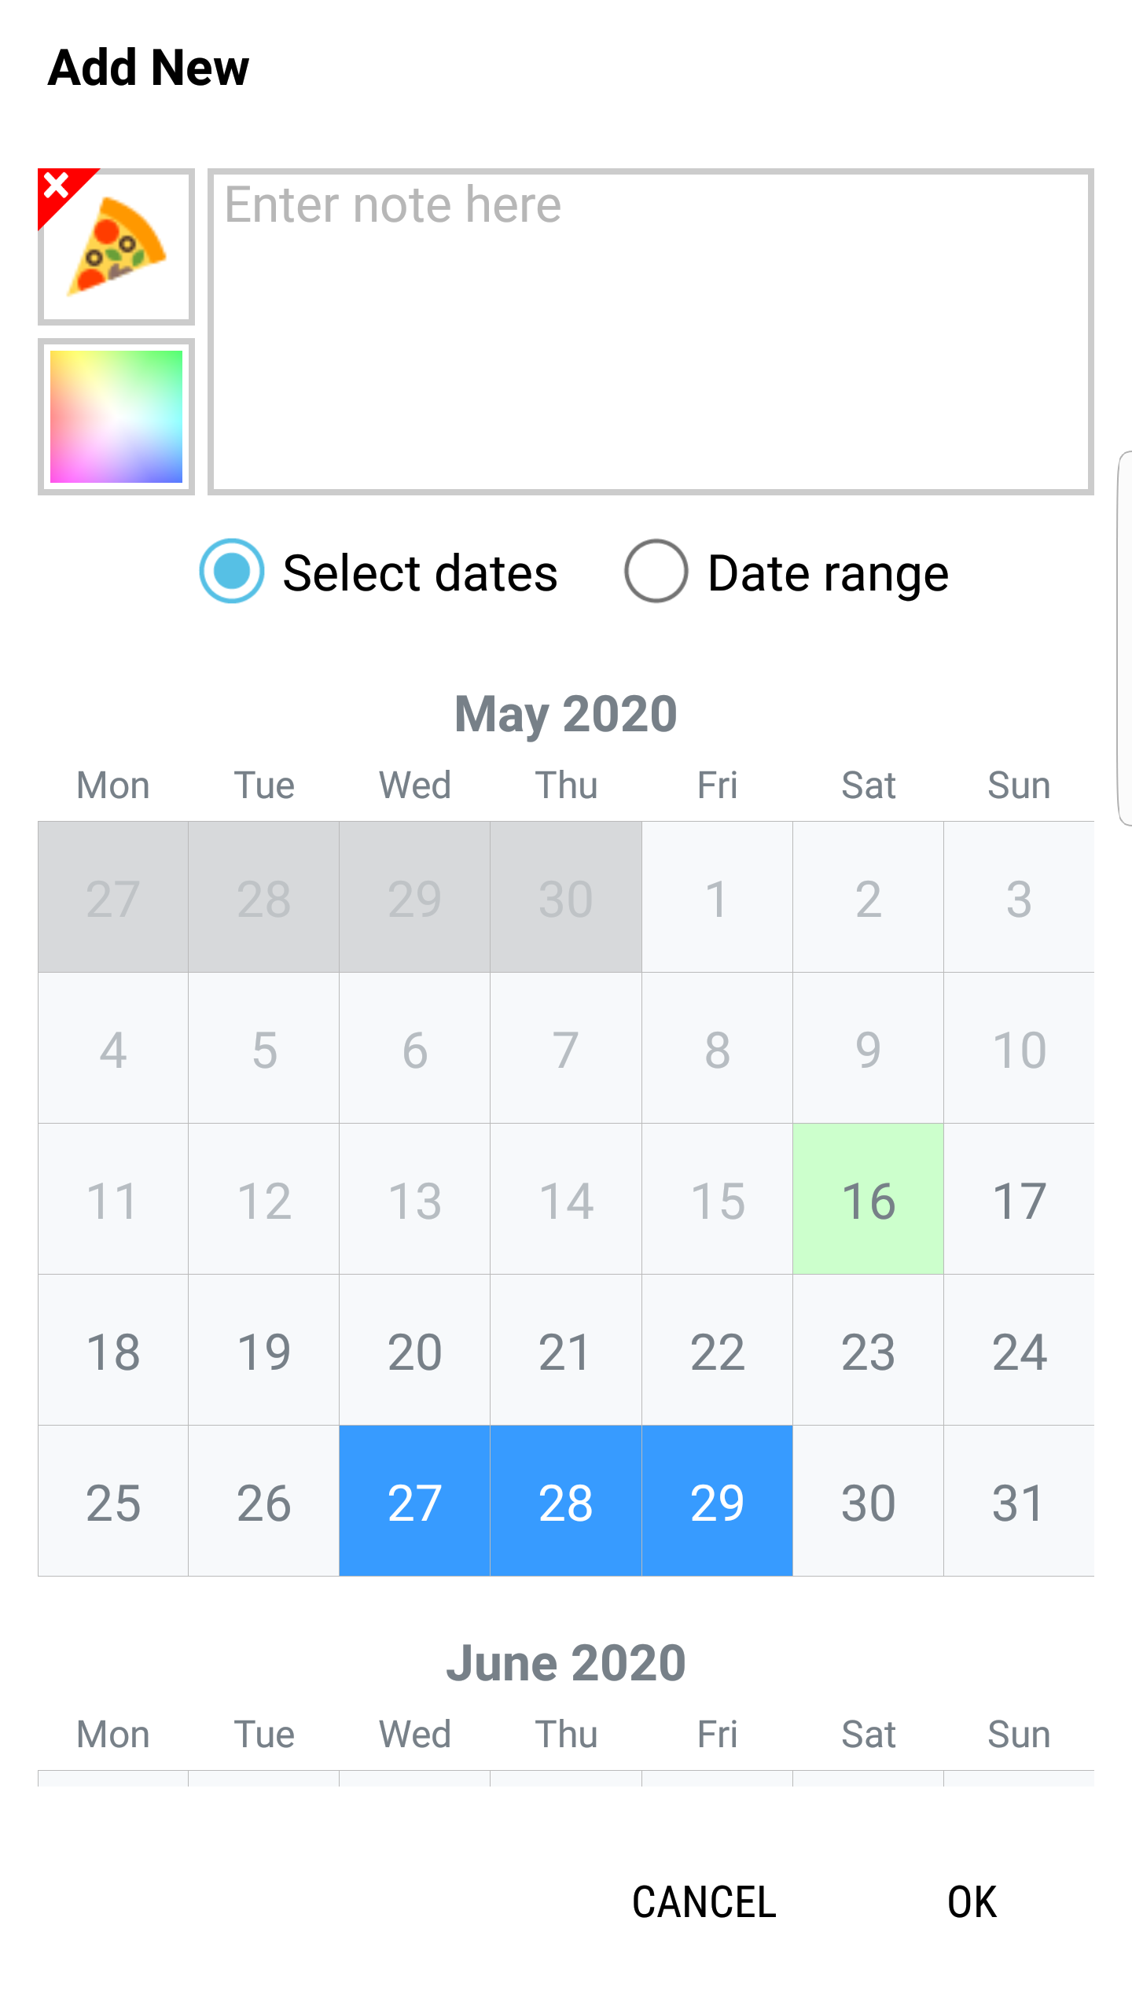The height and width of the screenshot is (2013, 1132).
Task: Tap the CANCEL button
Action: tap(704, 1902)
